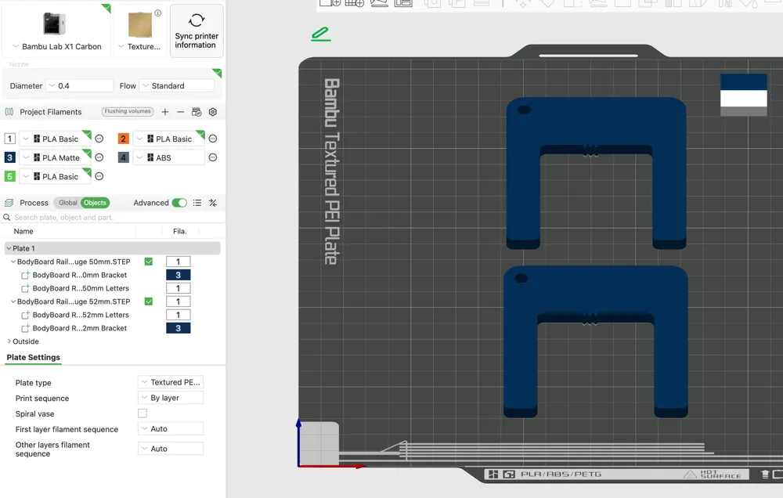Open the Flow Standard dropdown
The image size is (783, 498).
(177, 86)
